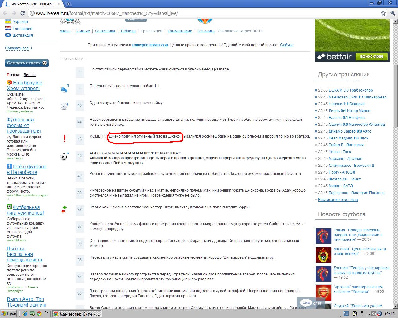Click the substitution arrows icon at 38'
The image size is (398, 318).
64,210
